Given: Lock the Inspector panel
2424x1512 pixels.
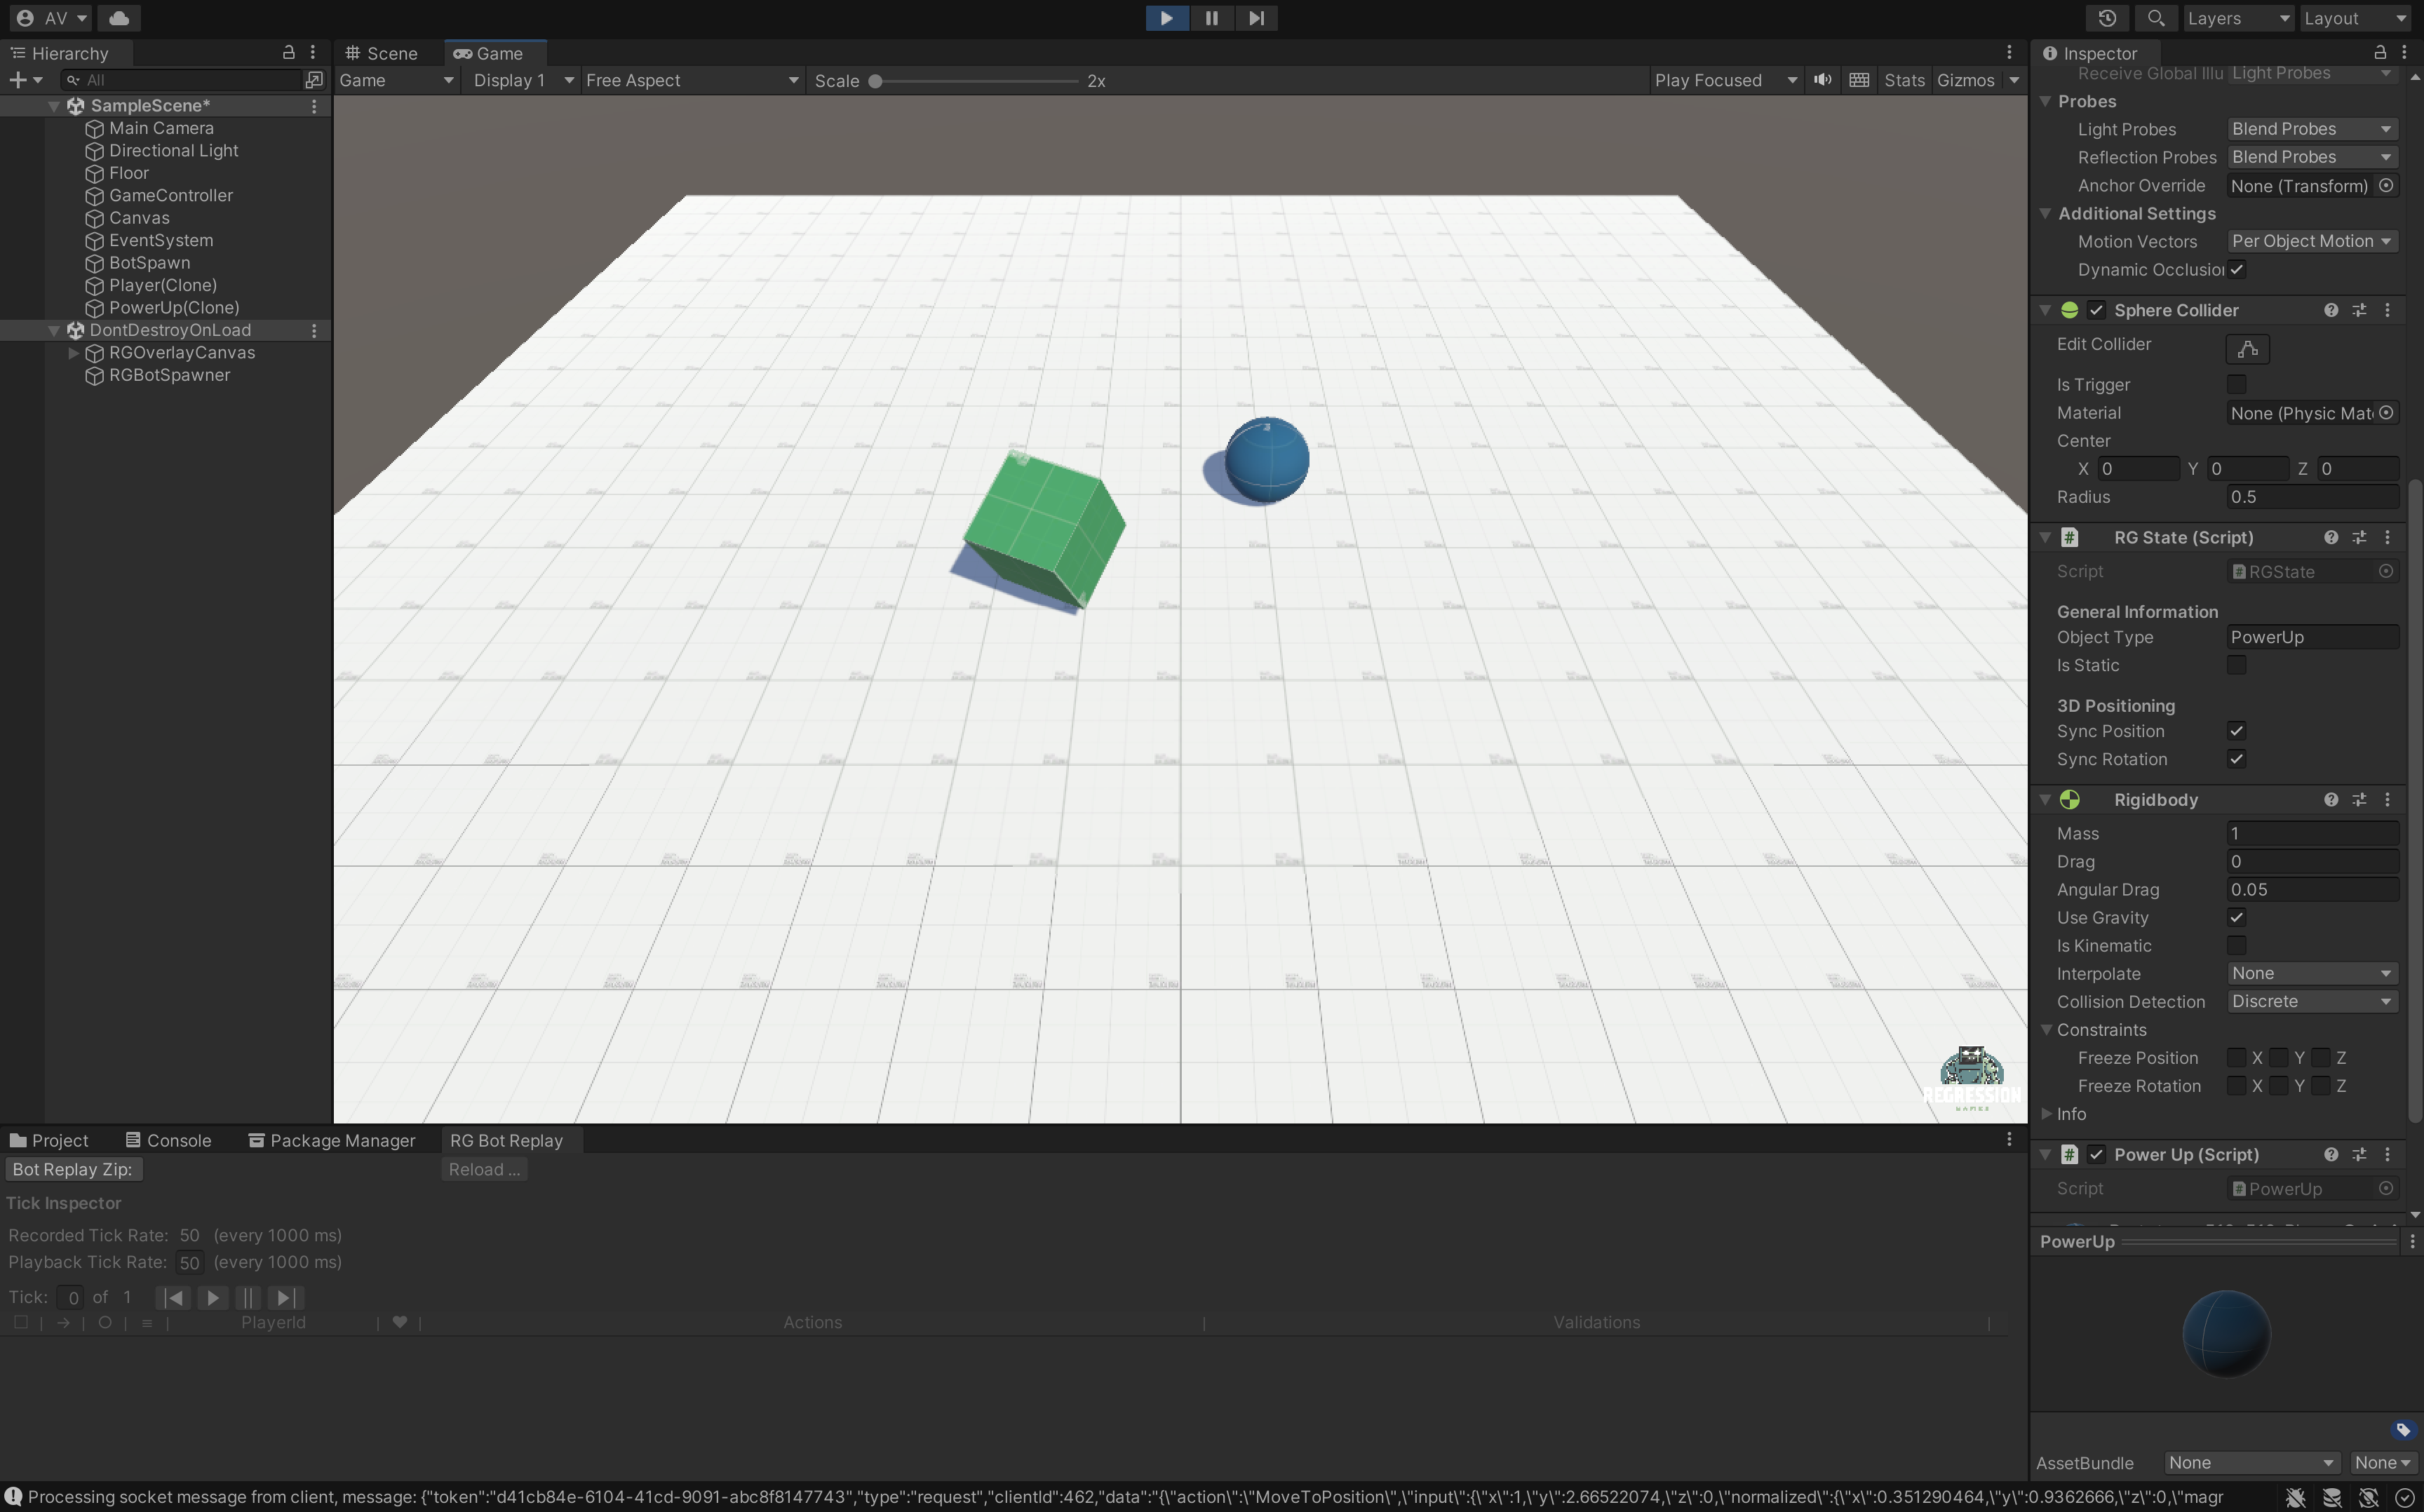Looking at the screenshot, I should coord(2380,52).
